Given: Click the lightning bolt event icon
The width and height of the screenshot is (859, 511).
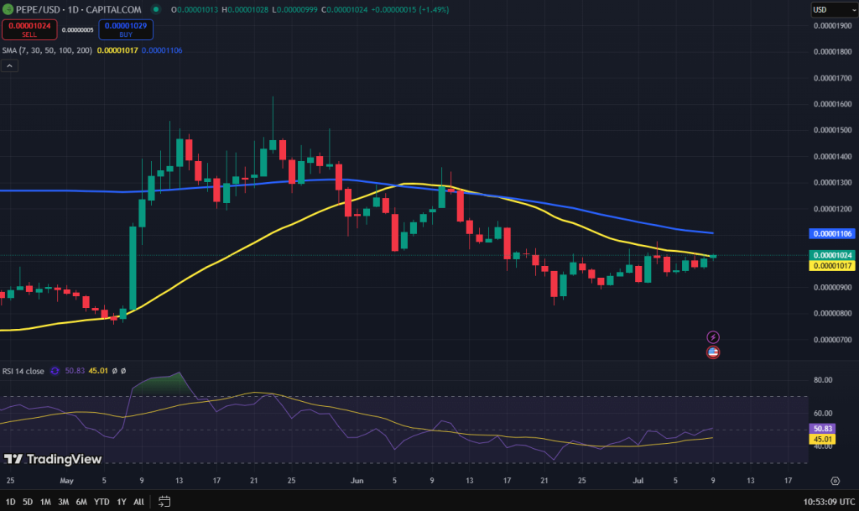Looking at the screenshot, I should click(x=713, y=336).
